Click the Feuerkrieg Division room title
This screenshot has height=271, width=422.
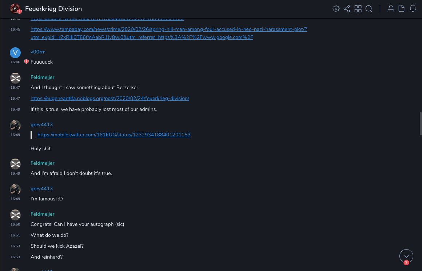pyautogui.click(x=53, y=9)
